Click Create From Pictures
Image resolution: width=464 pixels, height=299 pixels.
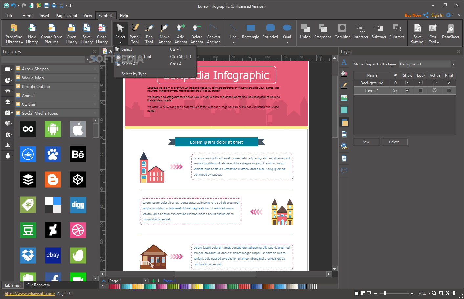click(52, 33)
